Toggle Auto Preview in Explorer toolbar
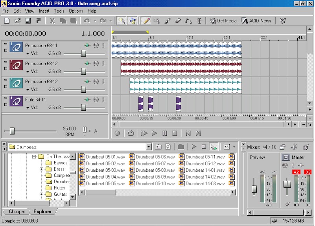 coord(214,147)
